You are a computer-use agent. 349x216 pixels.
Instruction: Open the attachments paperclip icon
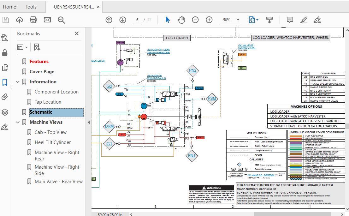tap(5, 97)
